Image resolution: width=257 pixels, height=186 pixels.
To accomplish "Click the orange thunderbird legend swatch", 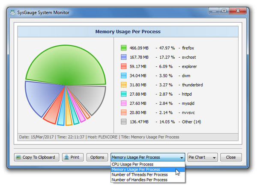I will tap(124, 85).
